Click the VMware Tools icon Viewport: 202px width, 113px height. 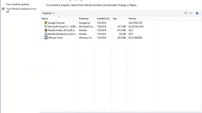[x=46, y=38]
